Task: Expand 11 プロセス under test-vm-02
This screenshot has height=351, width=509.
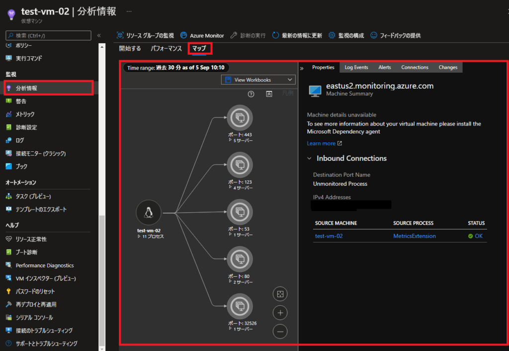Action: click(148, 236)
